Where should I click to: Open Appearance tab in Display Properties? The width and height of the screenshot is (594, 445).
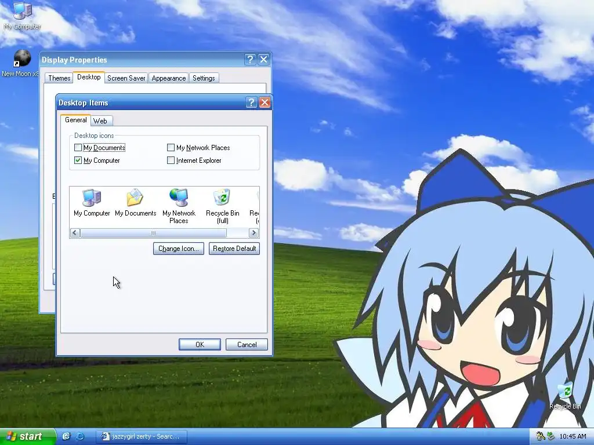[x=169, y=78]
